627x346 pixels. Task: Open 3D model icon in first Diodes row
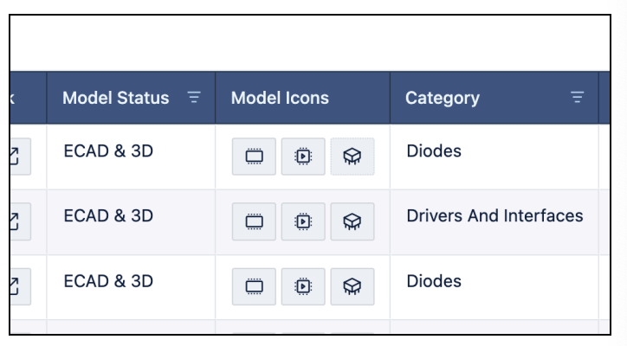(x=352, y=157)
